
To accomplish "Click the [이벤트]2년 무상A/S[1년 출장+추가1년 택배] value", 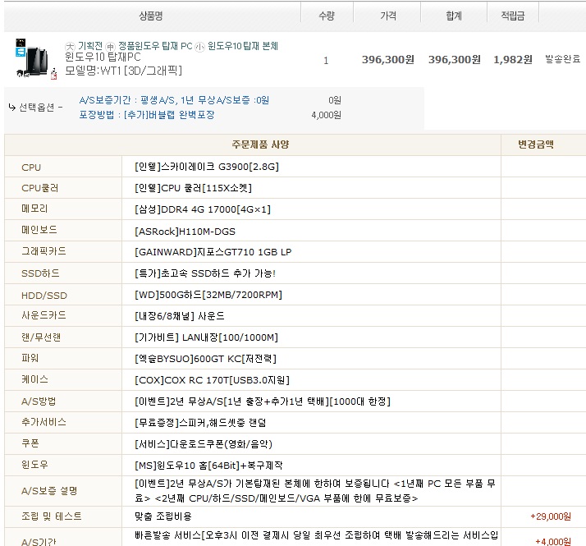I will (x=263, y=401).
